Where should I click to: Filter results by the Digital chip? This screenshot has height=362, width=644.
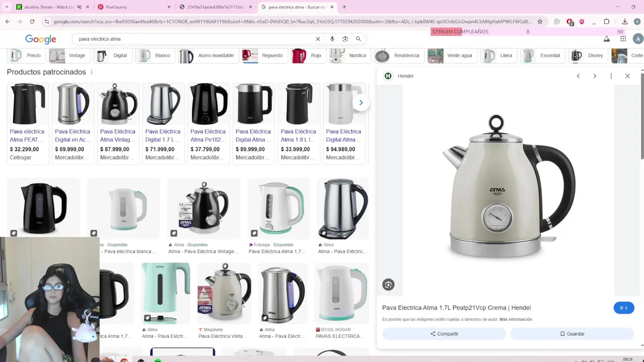113,55
